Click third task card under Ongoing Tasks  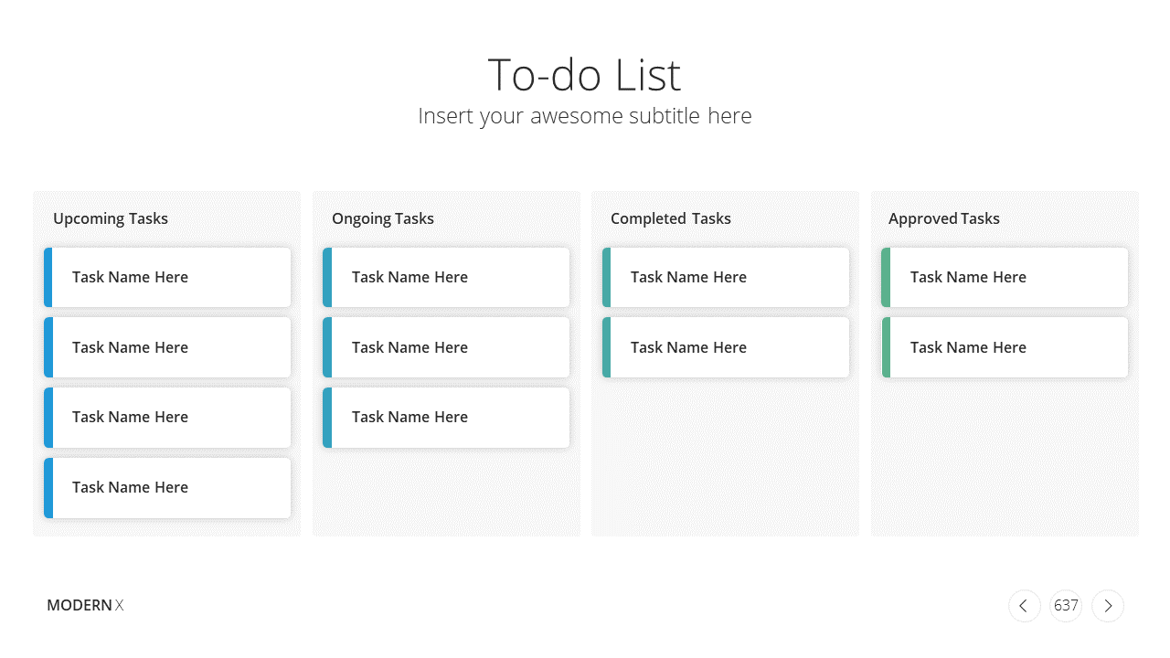446,417
